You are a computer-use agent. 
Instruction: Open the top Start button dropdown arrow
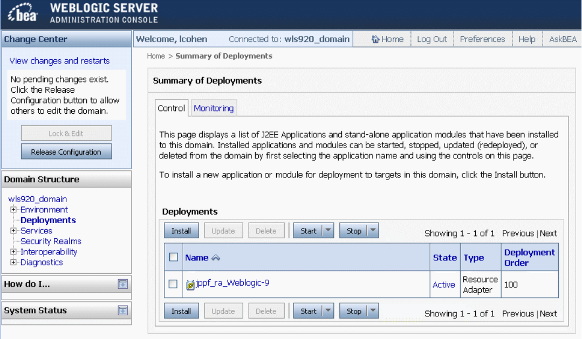(x=328, y=230)
